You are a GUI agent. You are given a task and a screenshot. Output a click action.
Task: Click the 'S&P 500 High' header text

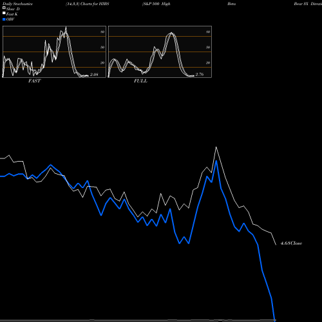coord(156,4)
